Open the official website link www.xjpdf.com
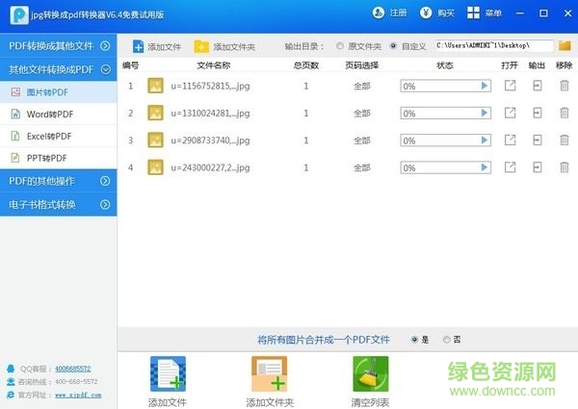Viewport: 578px width, 409px height. pyautogui.click(x=78, y=395)
